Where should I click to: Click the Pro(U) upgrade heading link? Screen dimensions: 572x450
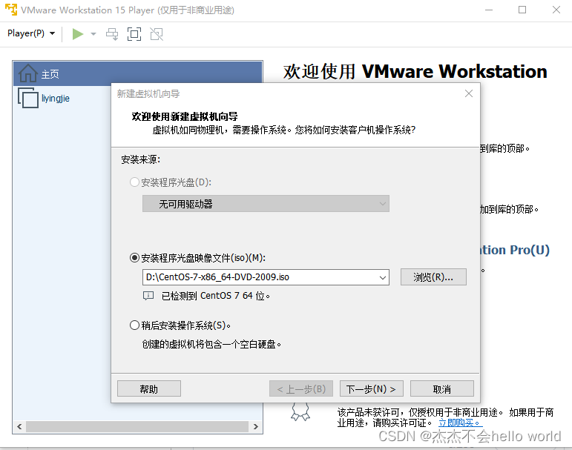click(515, 250)
